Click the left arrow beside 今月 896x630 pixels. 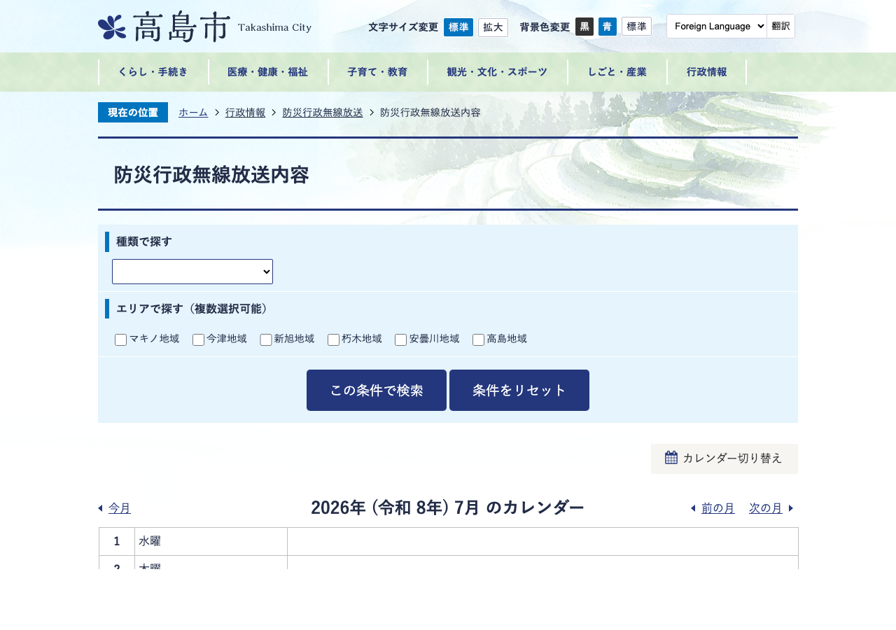(101, 508)
